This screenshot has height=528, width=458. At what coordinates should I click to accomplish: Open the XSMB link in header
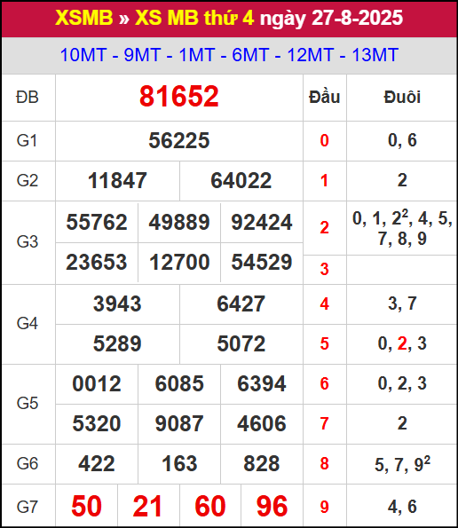pyautogui.click(x=83, y=18)
